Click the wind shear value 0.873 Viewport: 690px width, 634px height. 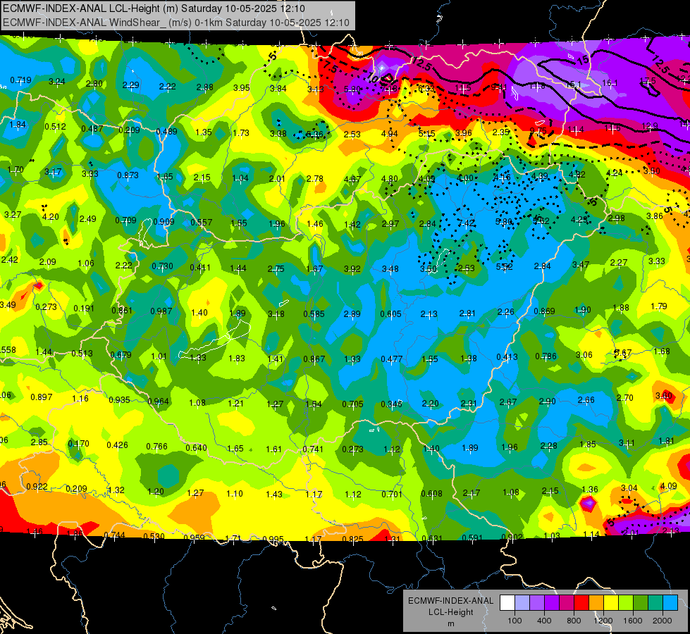click(128, 175)
